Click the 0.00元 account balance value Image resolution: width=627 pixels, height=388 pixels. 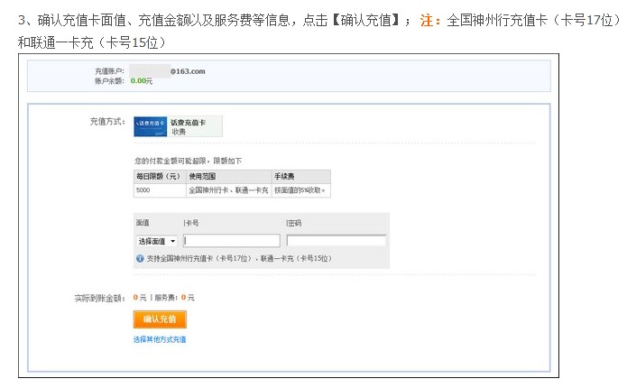(142, 81)
